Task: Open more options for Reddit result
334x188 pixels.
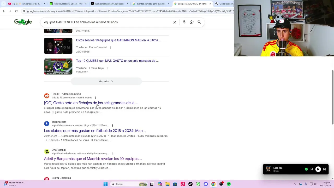Action: click(96, 98)
